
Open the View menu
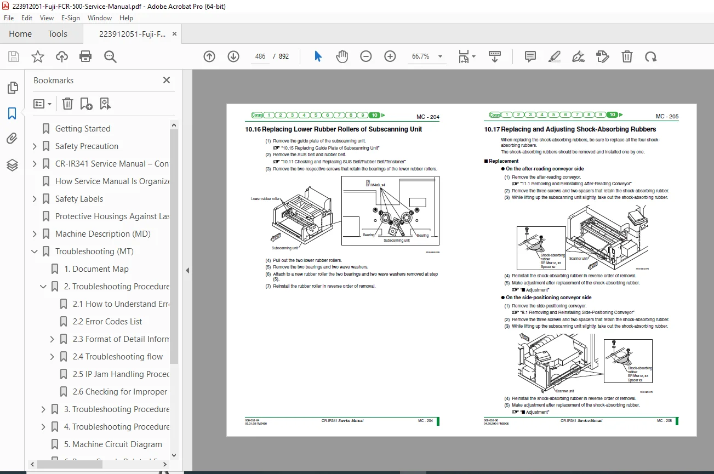pos(47,18)
